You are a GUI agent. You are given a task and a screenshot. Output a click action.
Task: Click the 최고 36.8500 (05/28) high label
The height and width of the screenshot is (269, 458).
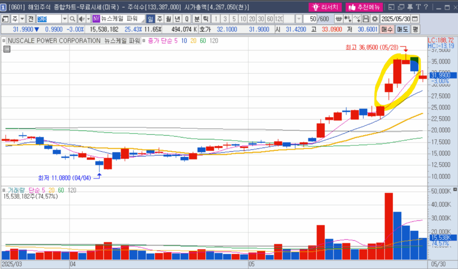pyautogui.click(x=372, y=47)
